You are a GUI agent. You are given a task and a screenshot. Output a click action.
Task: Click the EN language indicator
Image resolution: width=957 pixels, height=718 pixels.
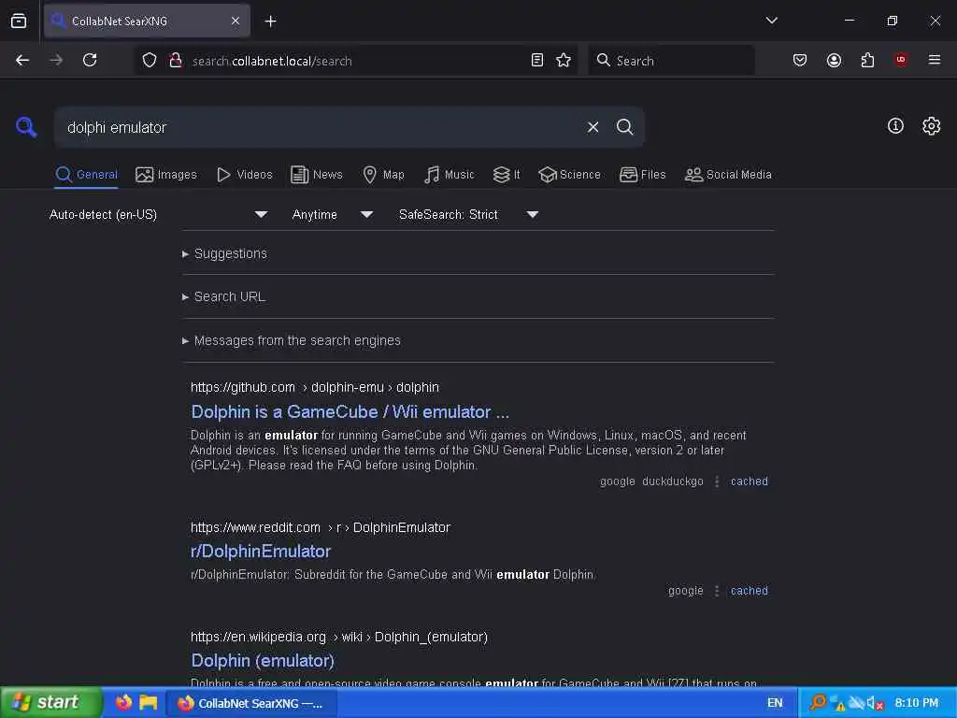775,703
